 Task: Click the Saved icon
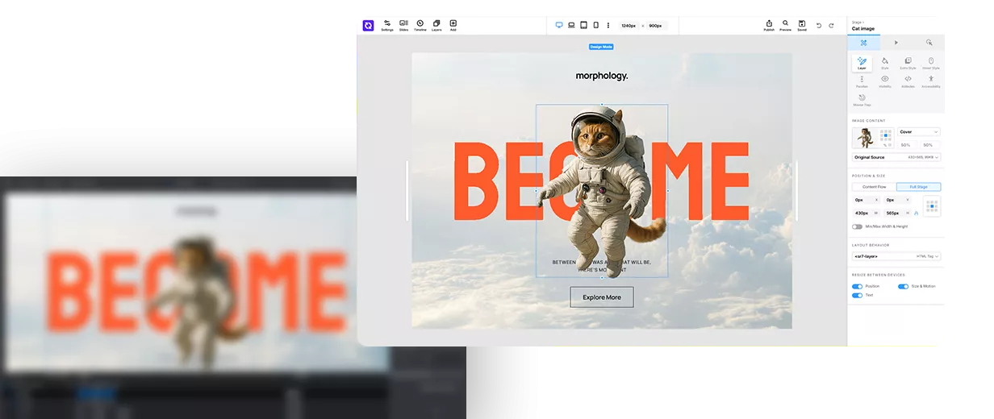tap(802, 25)
